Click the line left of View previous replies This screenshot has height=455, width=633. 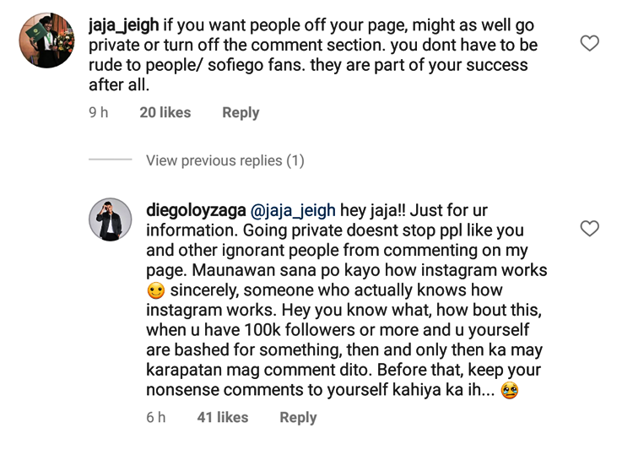pyautogui.click(x=111, y=160)
